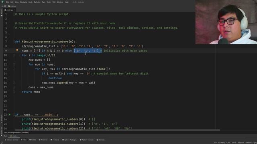Click the strobogrammatic_dict variable on line 8
This screenshot has width=257, height=144.
coord(39,46)
